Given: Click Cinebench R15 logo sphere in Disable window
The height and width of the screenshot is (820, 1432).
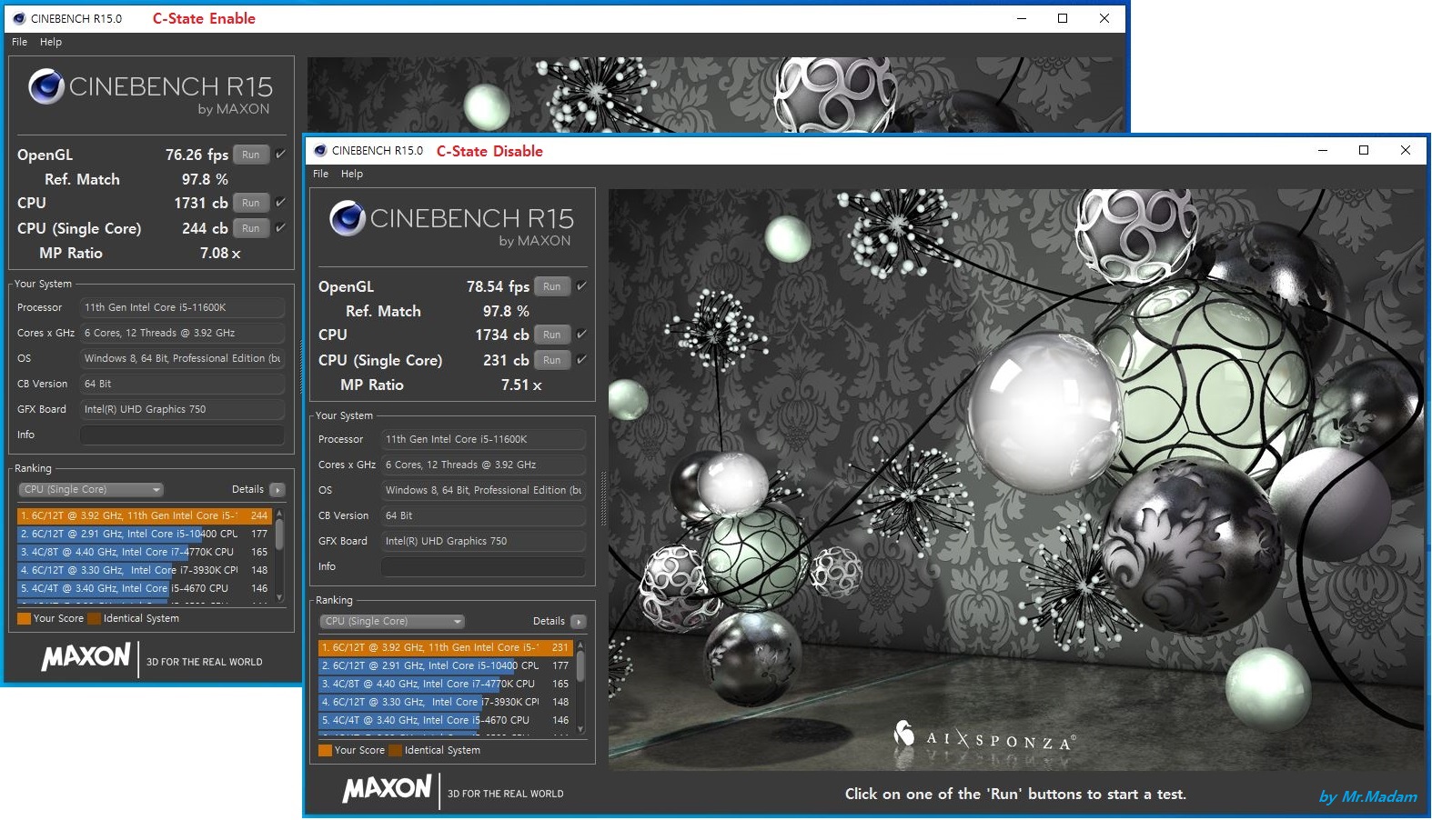Looking at the screenshot, I should click(x=348, y=218).
